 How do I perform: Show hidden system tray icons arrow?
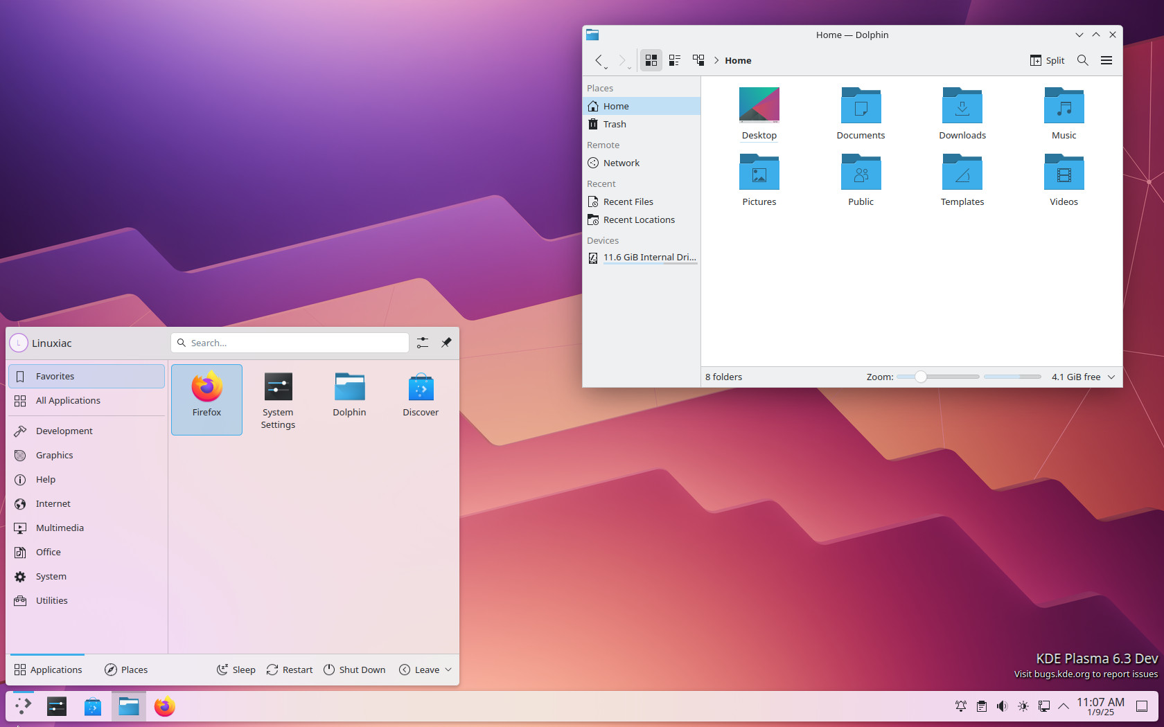pyautogui.click(x=1064, y=706)
